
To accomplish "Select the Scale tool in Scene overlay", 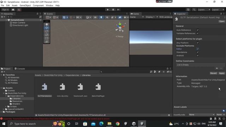I will 47,35.
